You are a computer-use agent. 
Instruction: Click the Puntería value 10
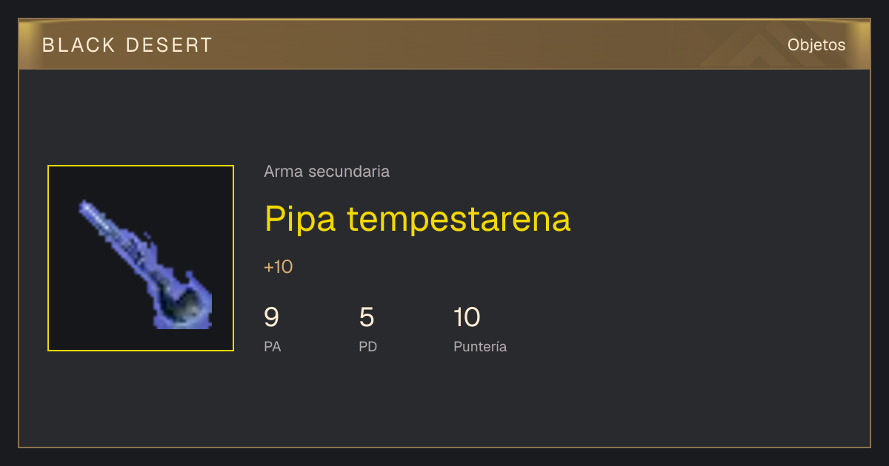point(467,317)
